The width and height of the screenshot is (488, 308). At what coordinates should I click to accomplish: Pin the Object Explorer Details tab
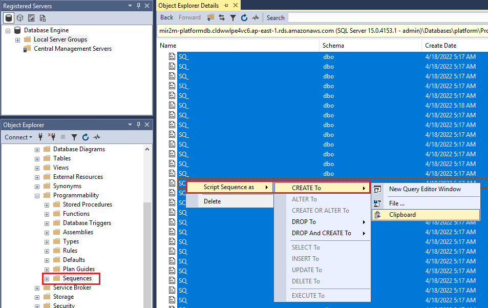pos(226,5)
